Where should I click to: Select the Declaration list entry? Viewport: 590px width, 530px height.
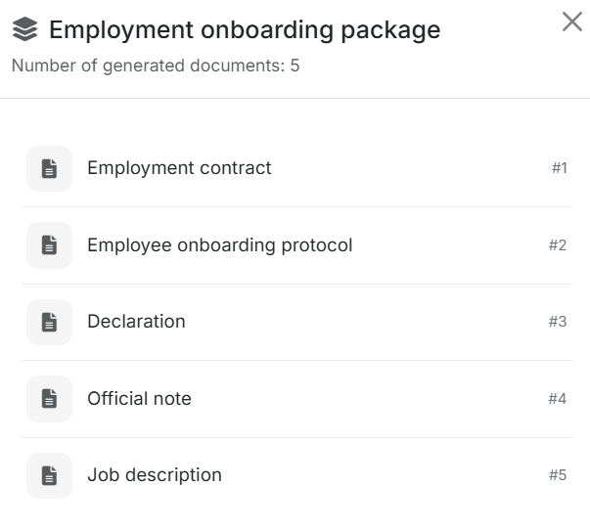pos(136,322)
